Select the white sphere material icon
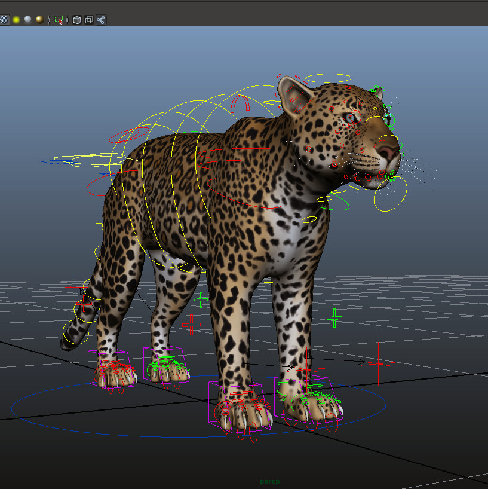The image size is (488, 489). click(x=27, y=19)
